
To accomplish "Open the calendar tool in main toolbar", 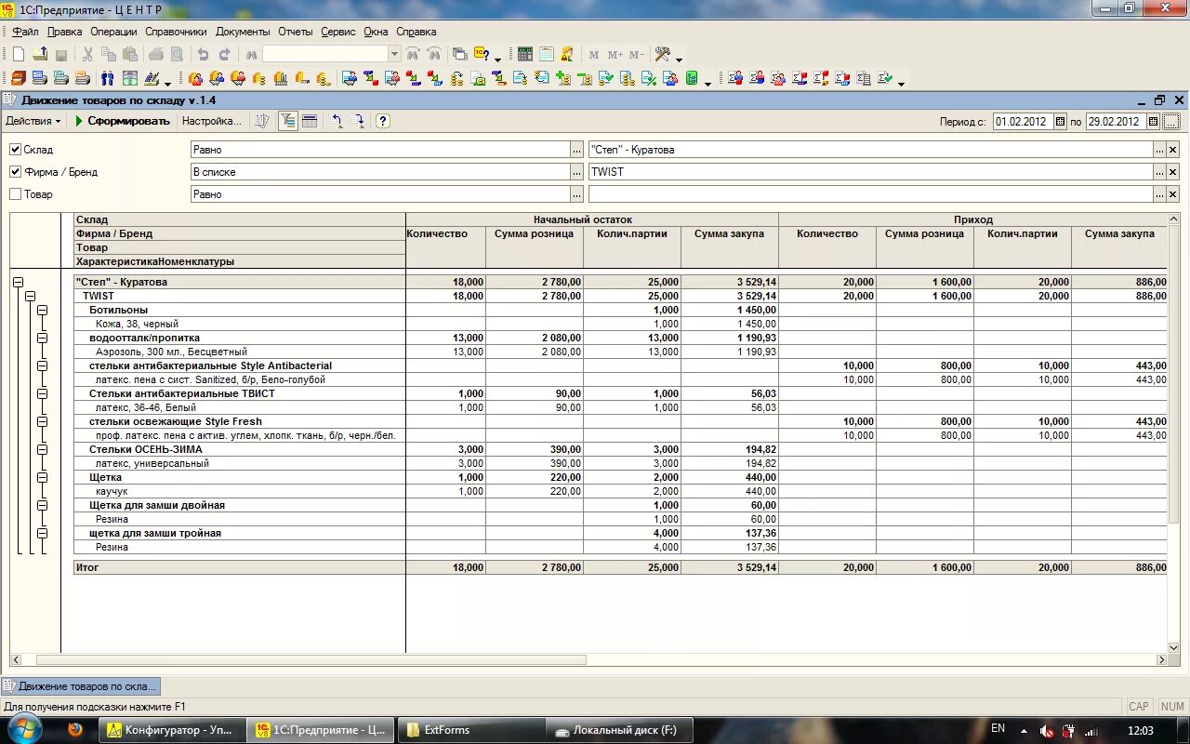I will click(x=547, y=55).
